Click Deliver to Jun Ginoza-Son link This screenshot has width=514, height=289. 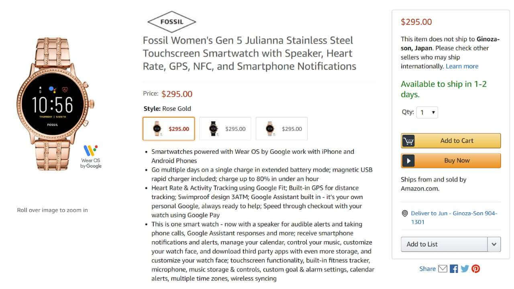[x=454, y=218]
